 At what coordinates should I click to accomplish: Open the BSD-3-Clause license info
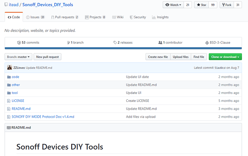pos(218,42)
